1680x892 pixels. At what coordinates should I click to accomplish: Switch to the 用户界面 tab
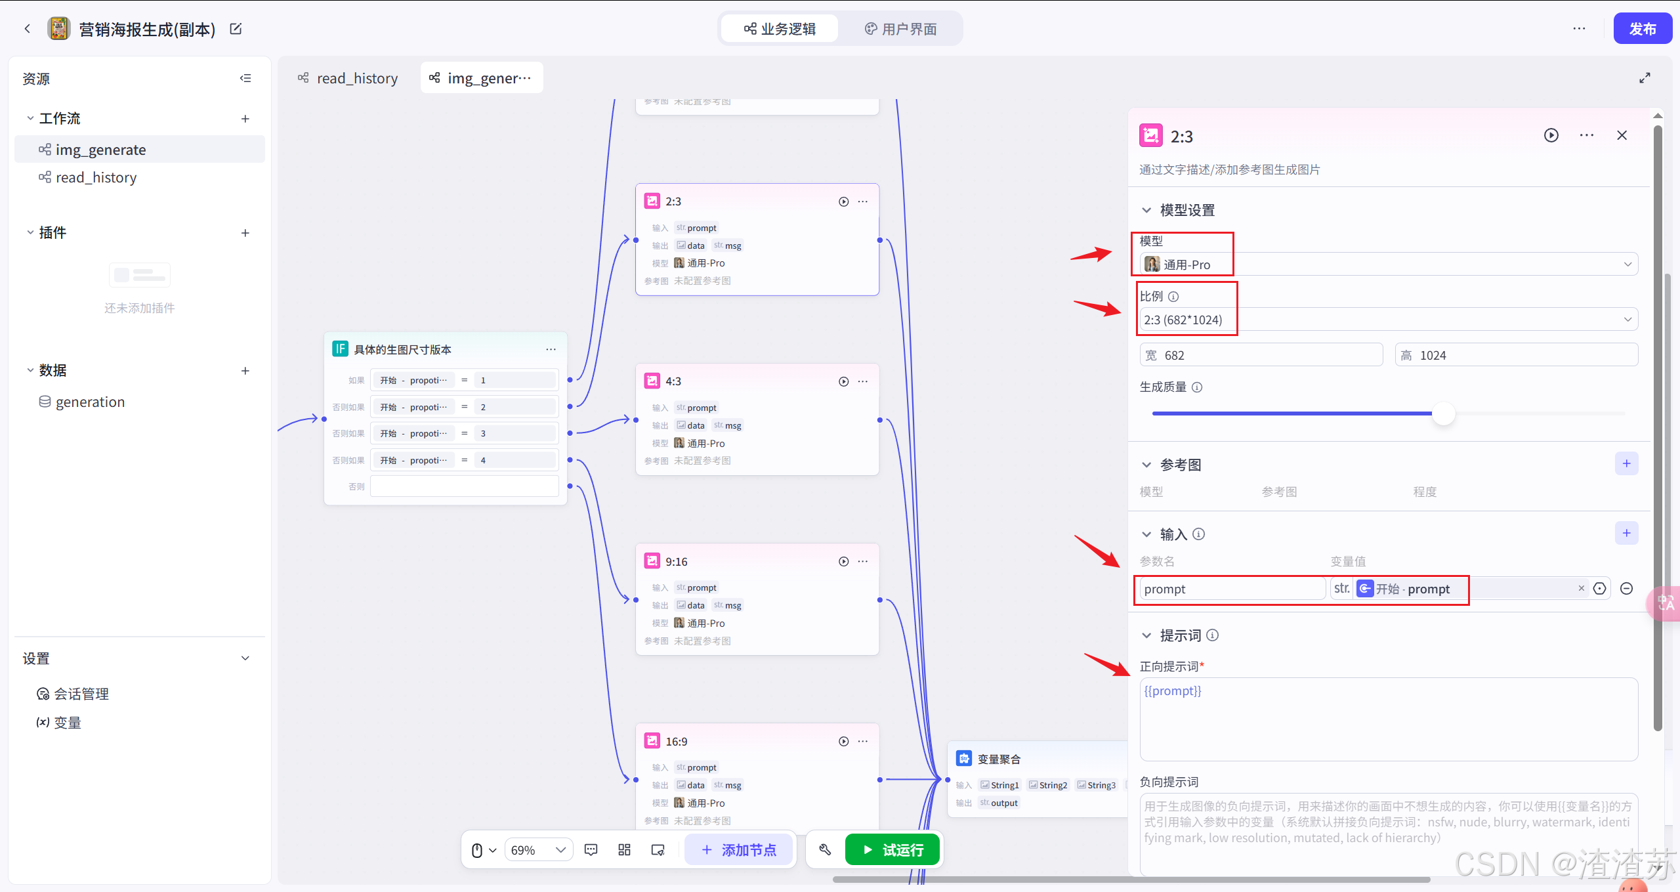point(900,29)
